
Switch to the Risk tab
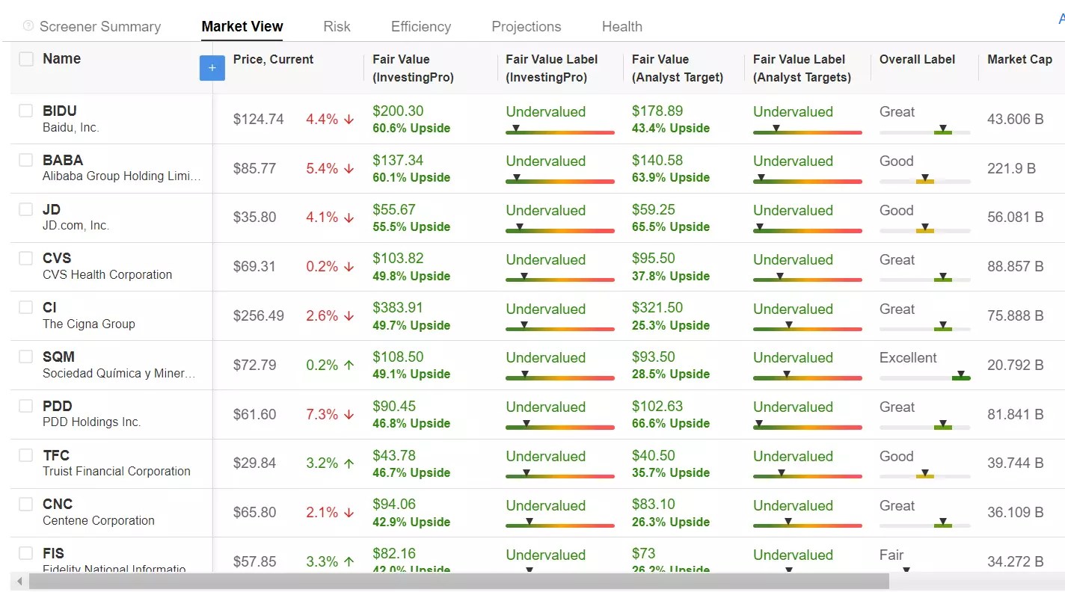[x=337, y=26]
